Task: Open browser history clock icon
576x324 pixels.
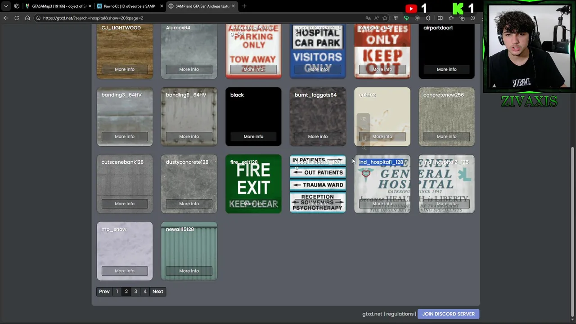Action: pos(472,18)
